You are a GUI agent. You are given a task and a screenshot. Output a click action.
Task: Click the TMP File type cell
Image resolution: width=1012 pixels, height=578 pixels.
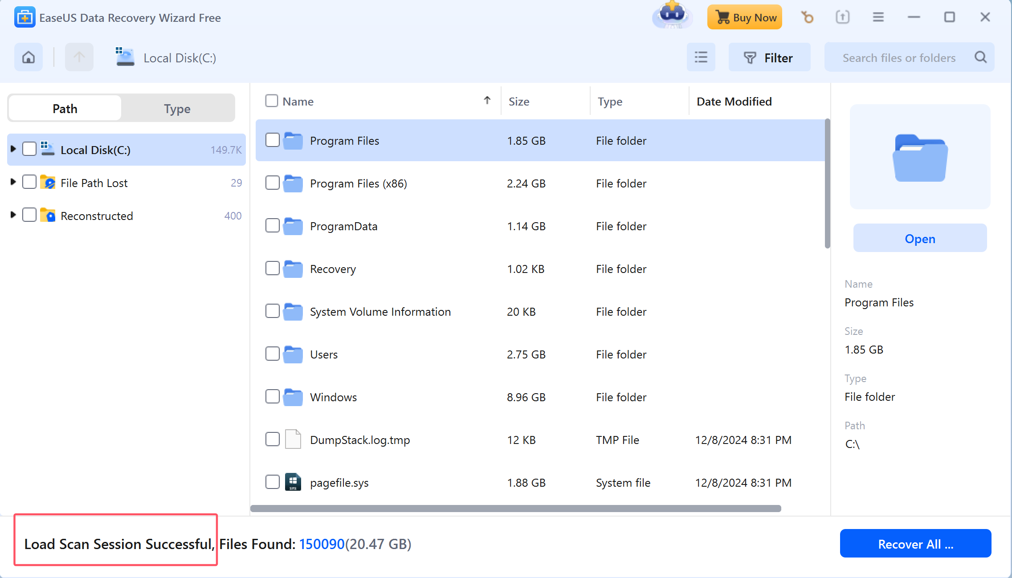[617, 440]
